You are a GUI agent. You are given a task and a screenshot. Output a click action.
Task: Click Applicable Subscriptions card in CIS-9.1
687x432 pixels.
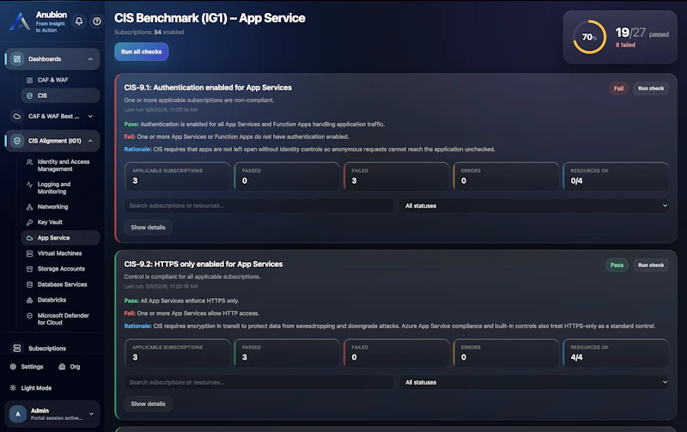tap(178, 176)
